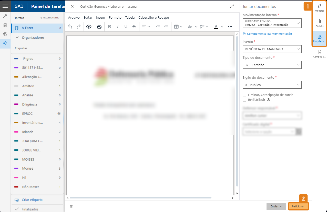
Task: Open the Formato menu
Action: click(x=115, y=18)
